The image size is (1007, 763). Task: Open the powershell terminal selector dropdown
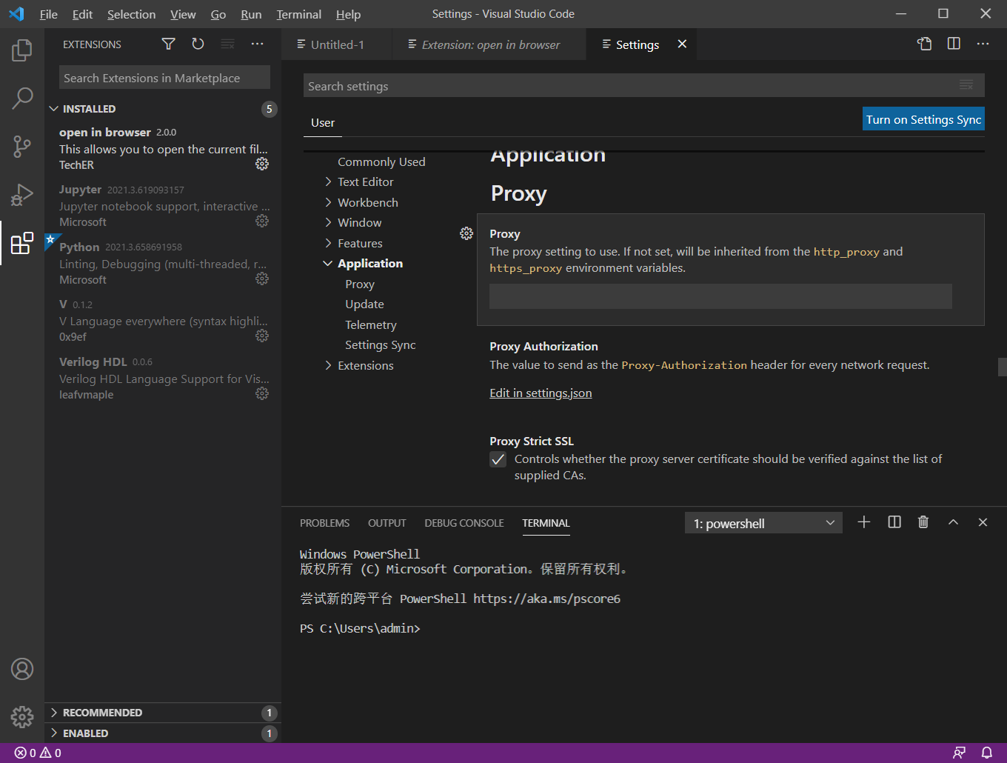coord(764,523)
